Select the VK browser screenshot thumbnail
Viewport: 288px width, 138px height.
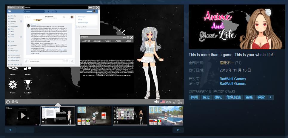pyautogui.click(x=58, y=116)
